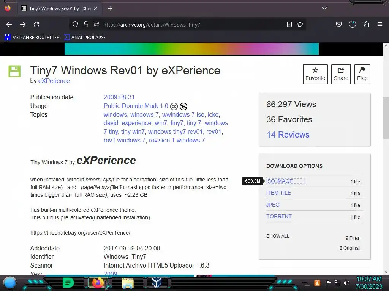Open Firefox from the taskbar
This screenshot has height=291, width=389.
[x=98, y=283]
